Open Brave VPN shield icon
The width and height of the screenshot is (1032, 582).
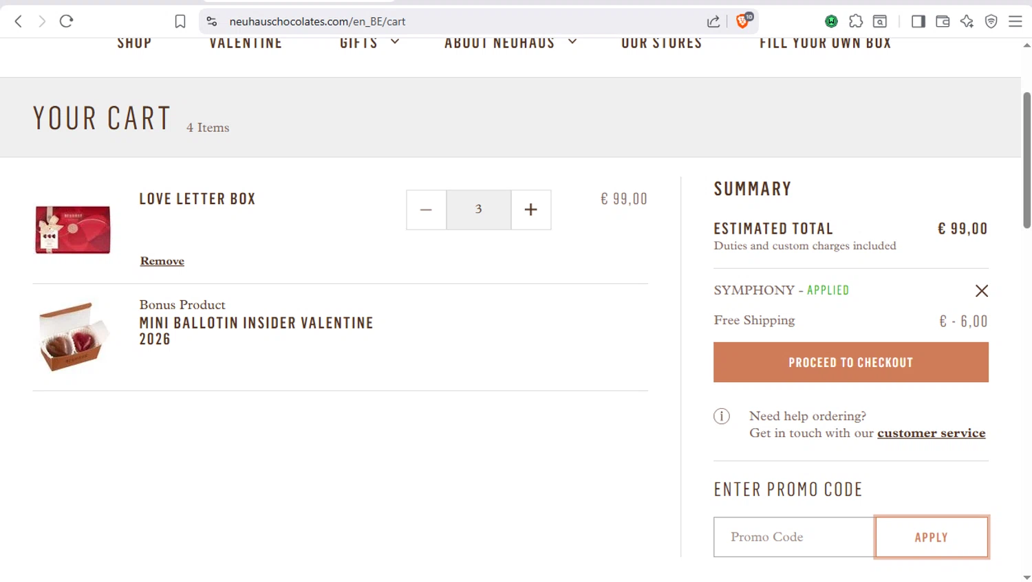point(991,21)
